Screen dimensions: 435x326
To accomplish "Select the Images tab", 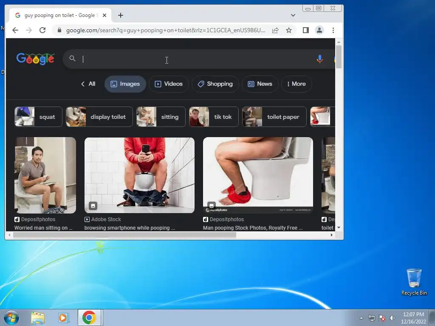I will (125, 84).
